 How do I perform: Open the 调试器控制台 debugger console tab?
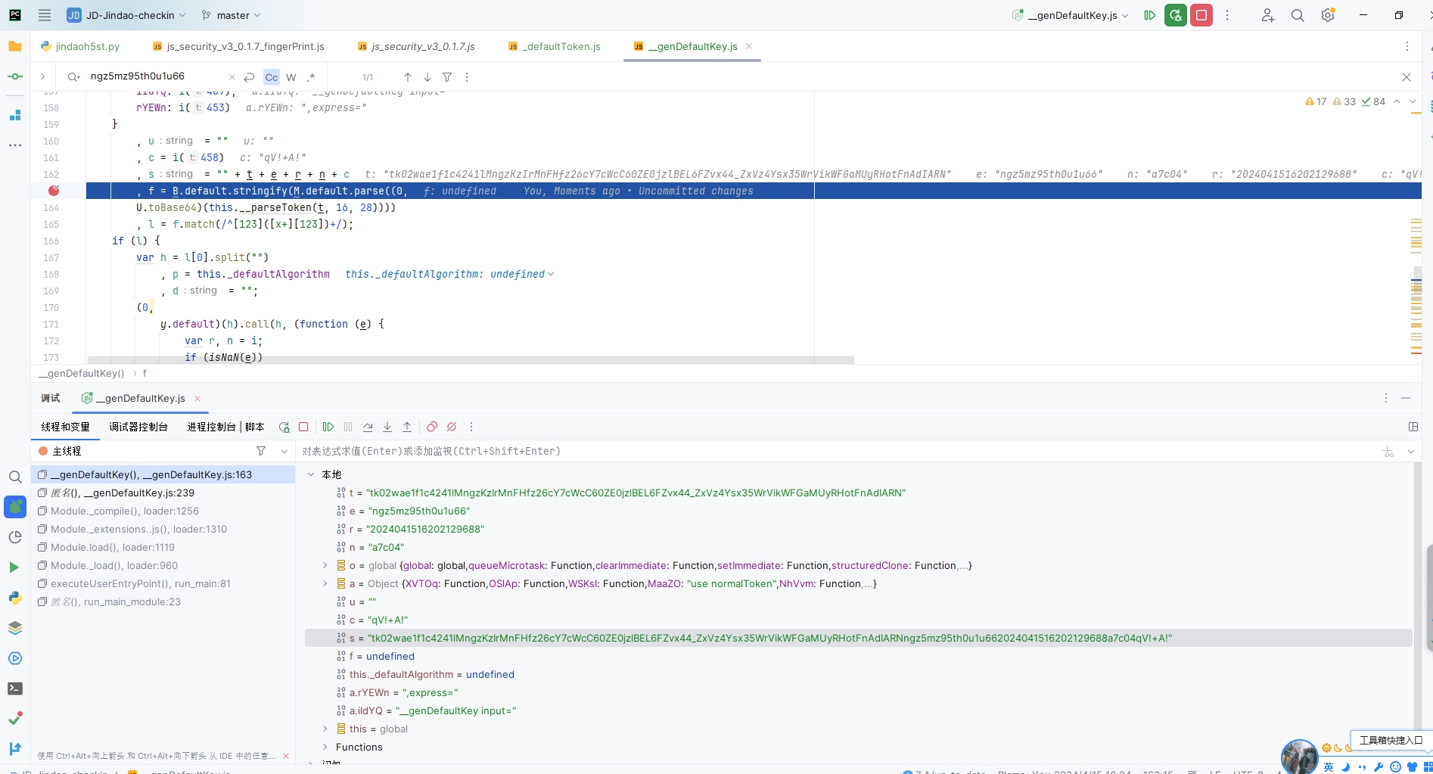pyautogui.click(x=138, y=427)
